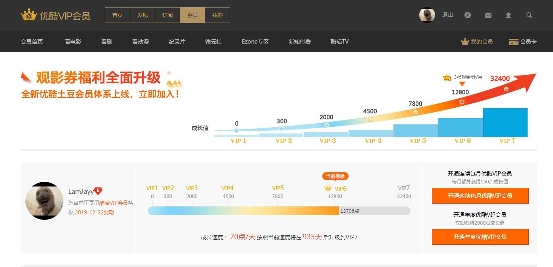Go to 看电影 section
This screenshot has height=267, width=553.
pyautogui.click(x=73, y=42)
